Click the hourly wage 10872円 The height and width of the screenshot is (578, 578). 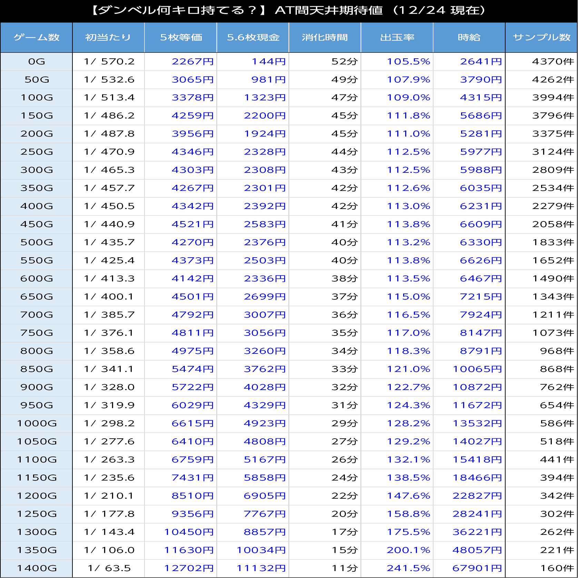(477, 387)
